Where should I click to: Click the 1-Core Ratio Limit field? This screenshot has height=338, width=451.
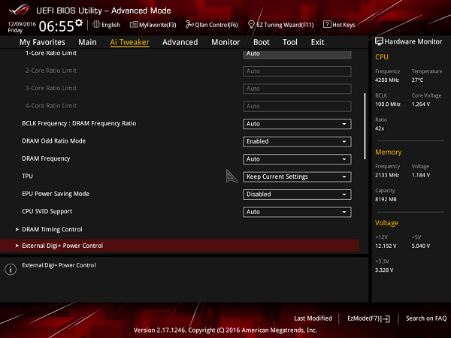coord(297,54)
